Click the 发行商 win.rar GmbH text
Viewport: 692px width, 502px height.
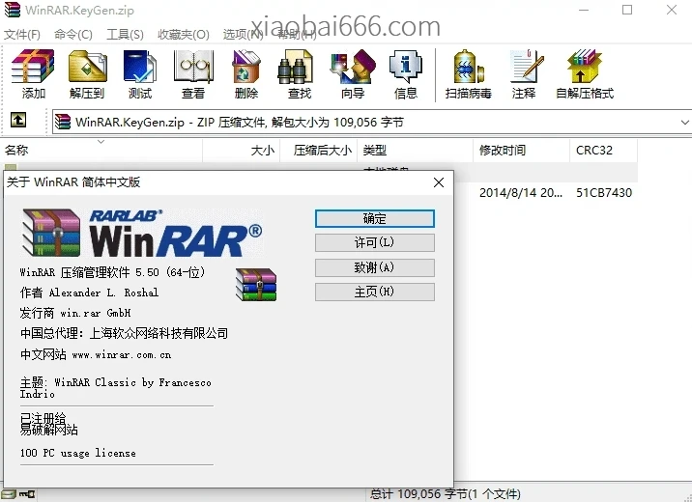75,314
